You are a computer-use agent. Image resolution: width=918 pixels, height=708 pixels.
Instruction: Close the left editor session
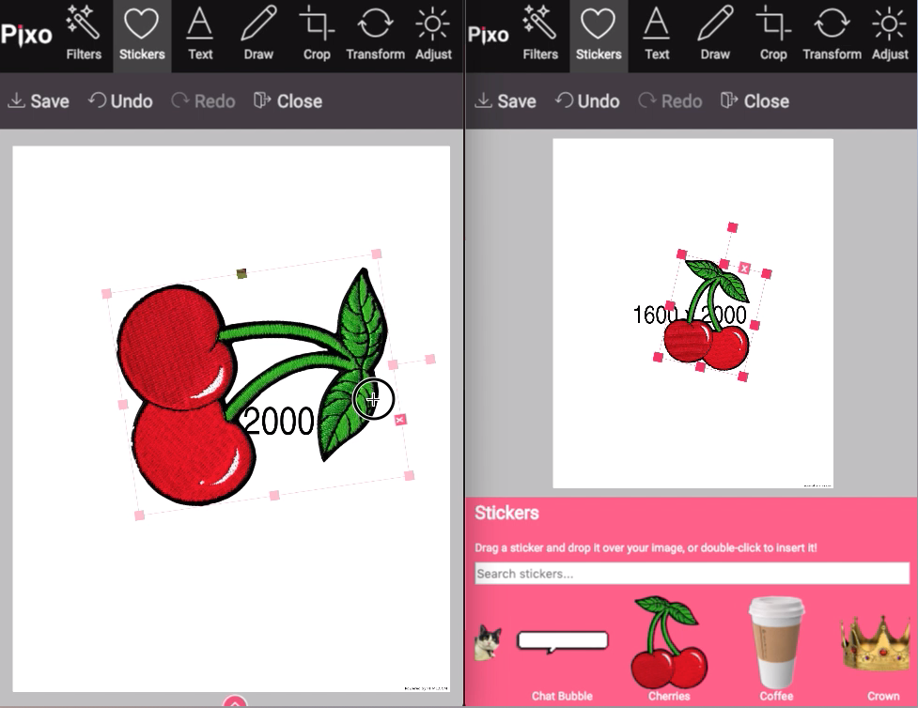click(x=288, y=100)
